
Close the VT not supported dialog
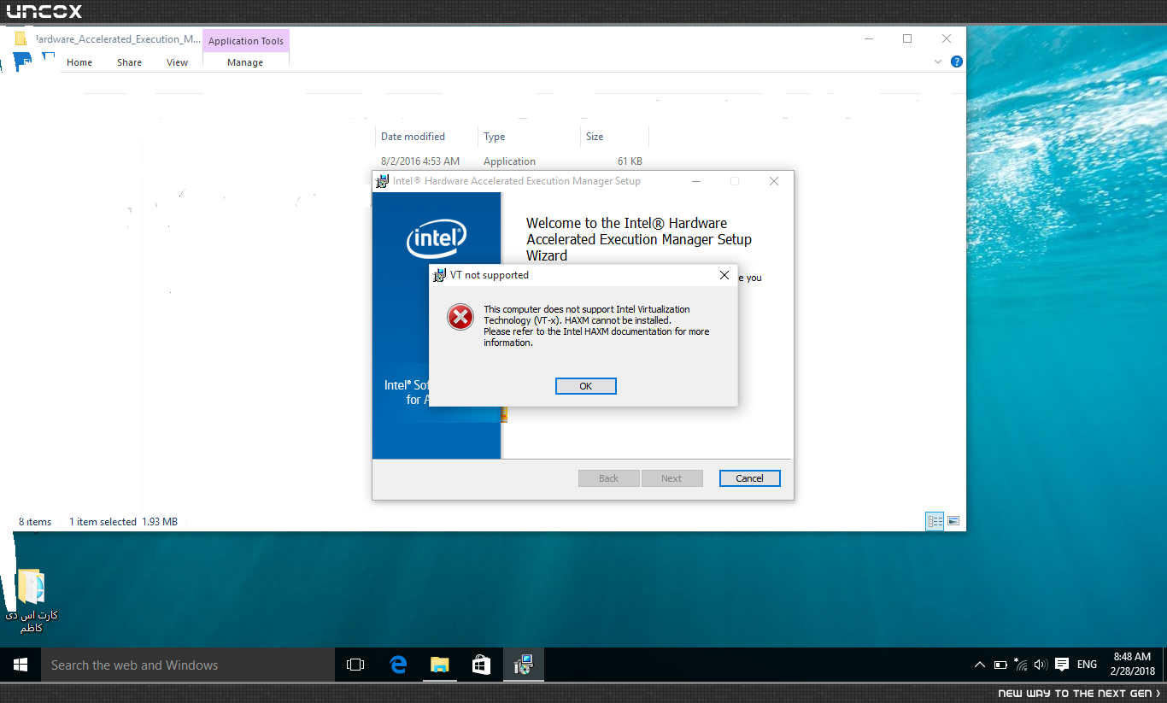pyautogui.click(x=724, y=275)
